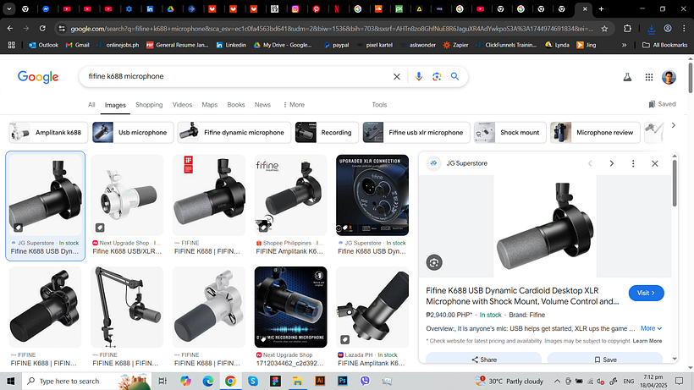Go to Google homepage via logo
The image size is (694, 390).
38,77
